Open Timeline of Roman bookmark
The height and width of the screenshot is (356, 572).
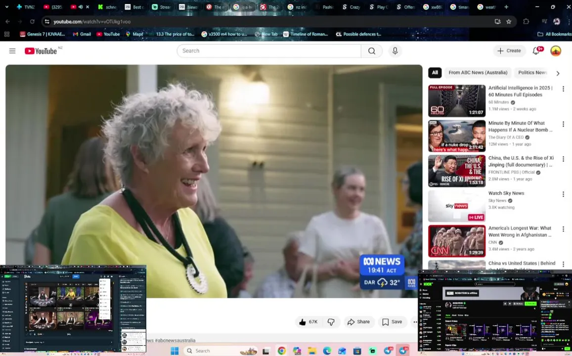point(306,34)
